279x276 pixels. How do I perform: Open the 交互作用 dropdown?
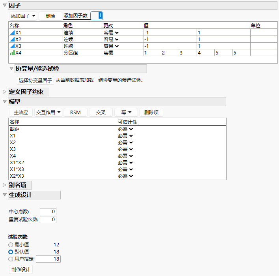(48, 112)
